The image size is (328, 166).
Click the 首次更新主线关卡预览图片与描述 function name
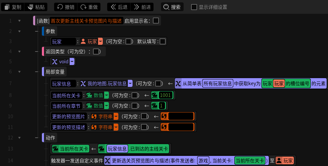tap(86, 21)
